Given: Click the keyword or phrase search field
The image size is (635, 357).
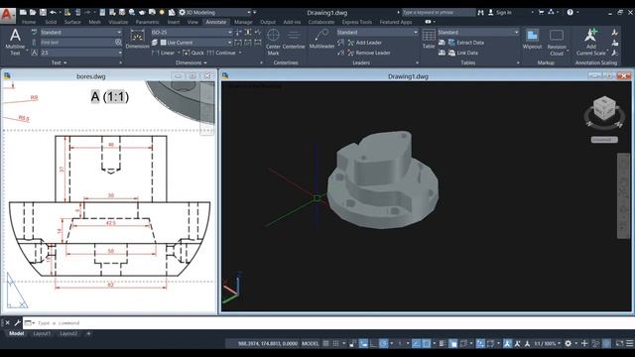Looking at the screenshot, I should [439, 13].
